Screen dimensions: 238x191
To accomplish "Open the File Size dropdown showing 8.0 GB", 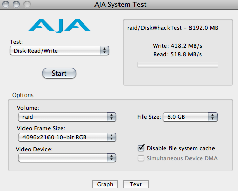I will [190, 117].
